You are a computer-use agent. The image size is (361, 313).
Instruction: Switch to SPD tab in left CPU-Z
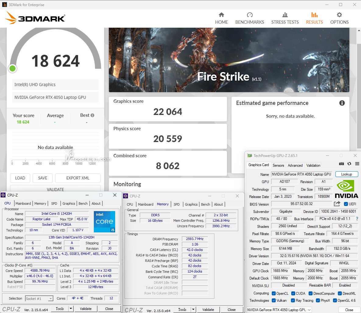(x=54, y=203)
